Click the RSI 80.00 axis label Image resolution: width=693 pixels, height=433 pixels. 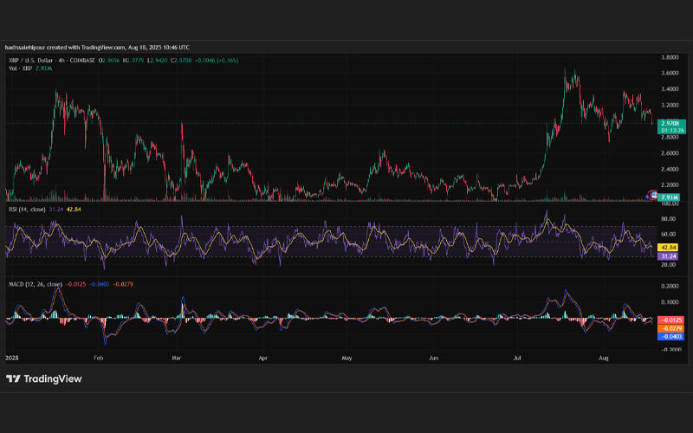click(668, 219)
